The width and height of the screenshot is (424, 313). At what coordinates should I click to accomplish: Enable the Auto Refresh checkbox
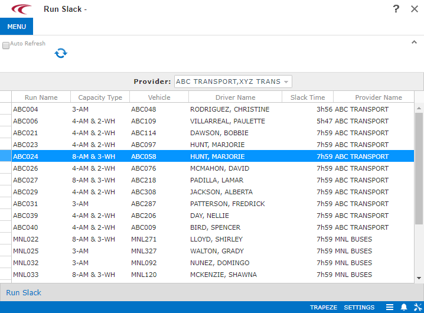6,45
